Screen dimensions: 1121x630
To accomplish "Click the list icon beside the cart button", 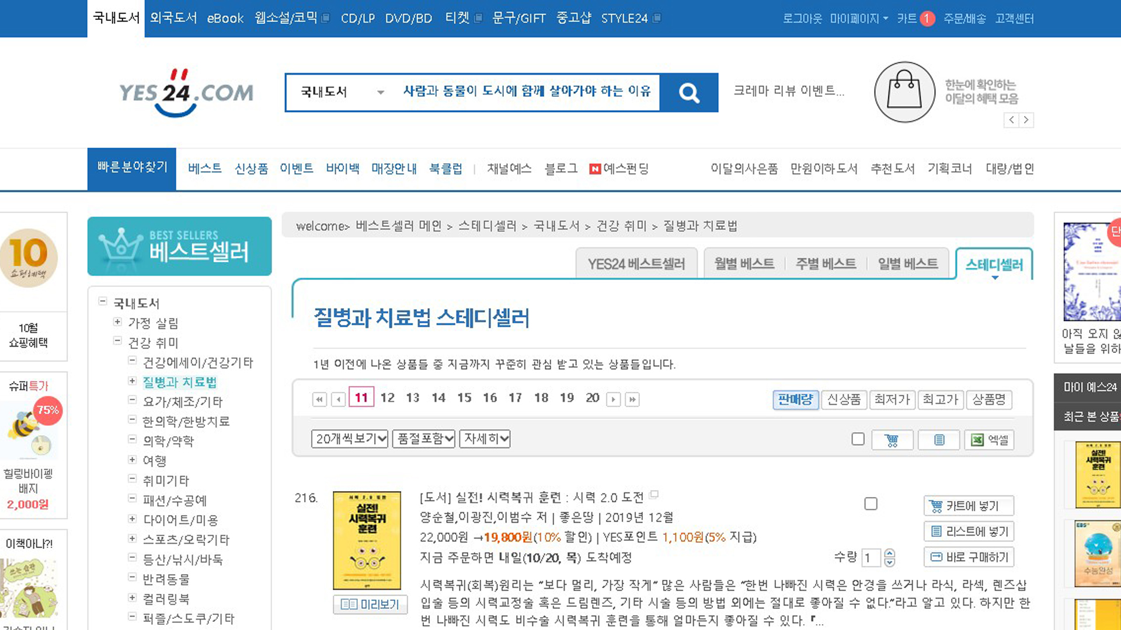I will tap(939, 440).
